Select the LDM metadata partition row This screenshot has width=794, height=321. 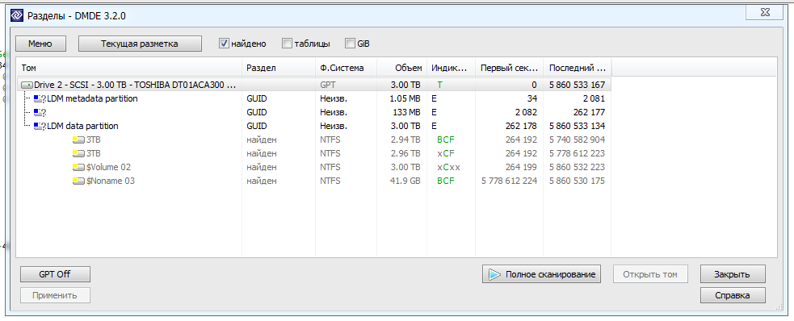(x=314, y=98)
